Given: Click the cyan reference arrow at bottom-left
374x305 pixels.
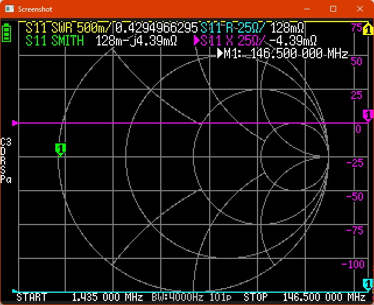Looking at the screenshot, I should click(x=15, y=291).
